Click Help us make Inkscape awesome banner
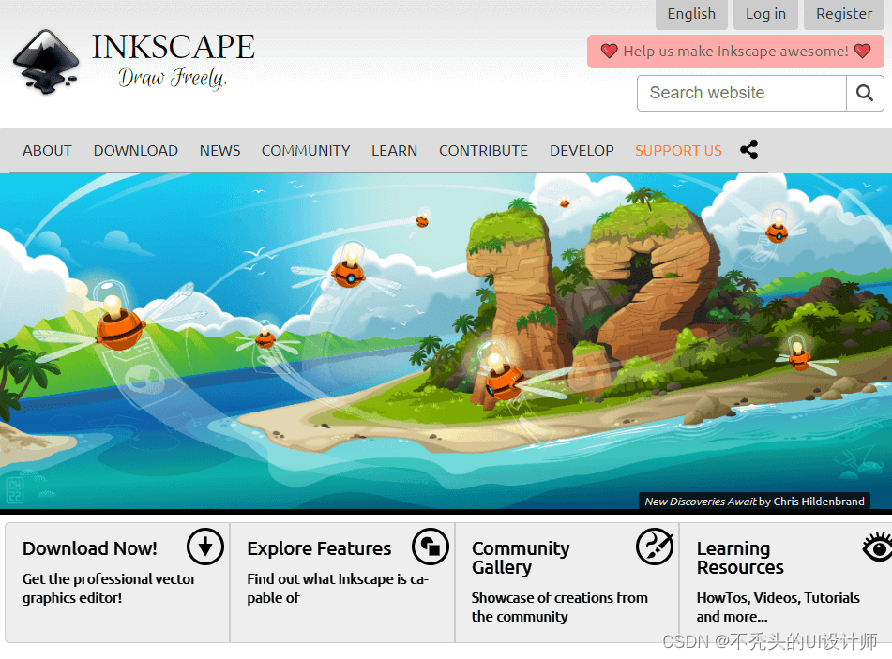 click(735, 52)
